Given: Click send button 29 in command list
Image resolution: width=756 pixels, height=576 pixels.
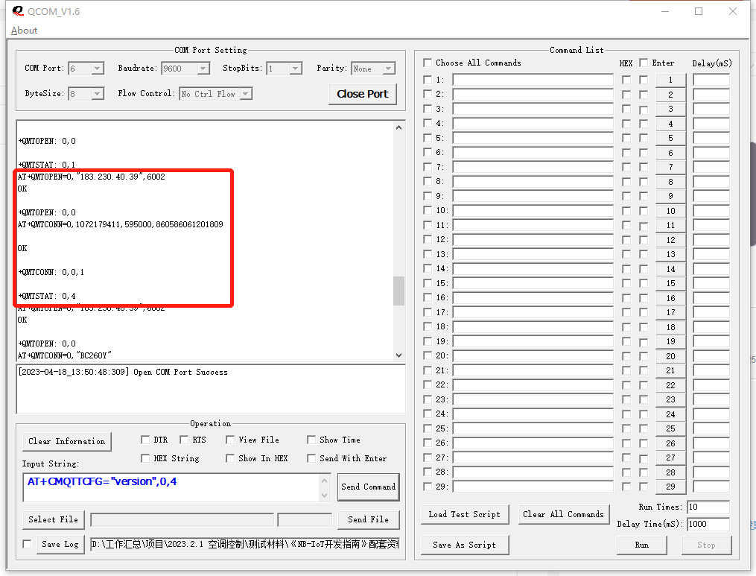Looking at the screenshot, I should pos(670,487).
